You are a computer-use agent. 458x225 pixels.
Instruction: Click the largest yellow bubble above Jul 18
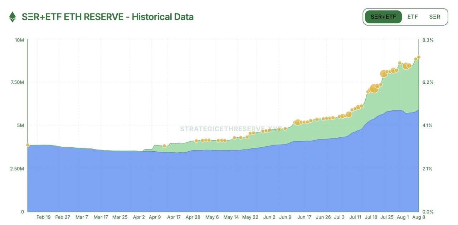click(374, 88)
